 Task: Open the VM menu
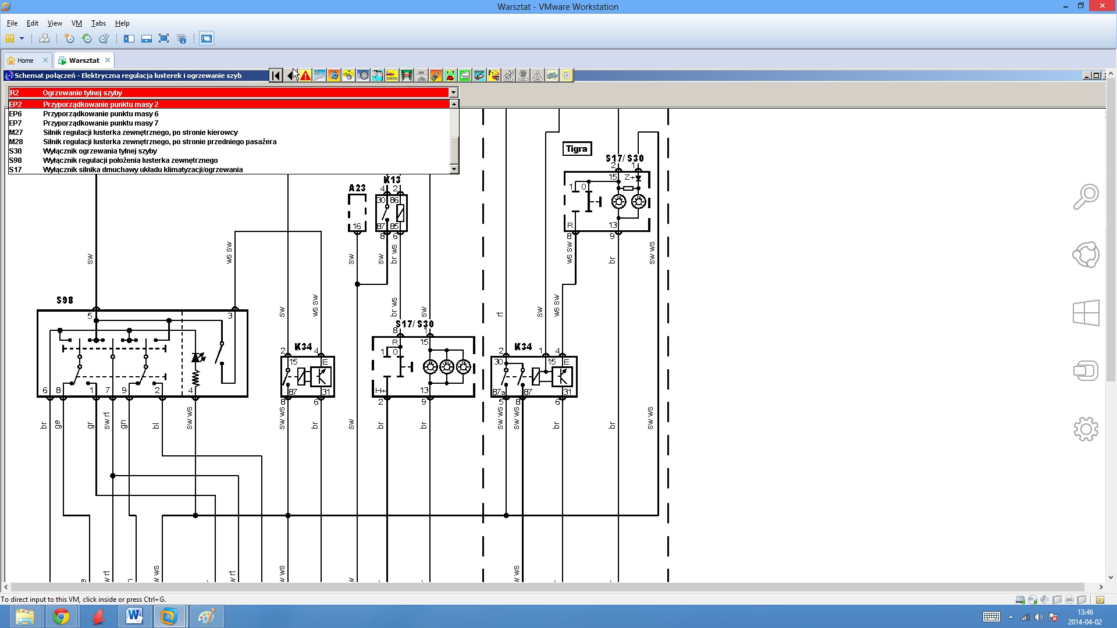pos(77,23)
